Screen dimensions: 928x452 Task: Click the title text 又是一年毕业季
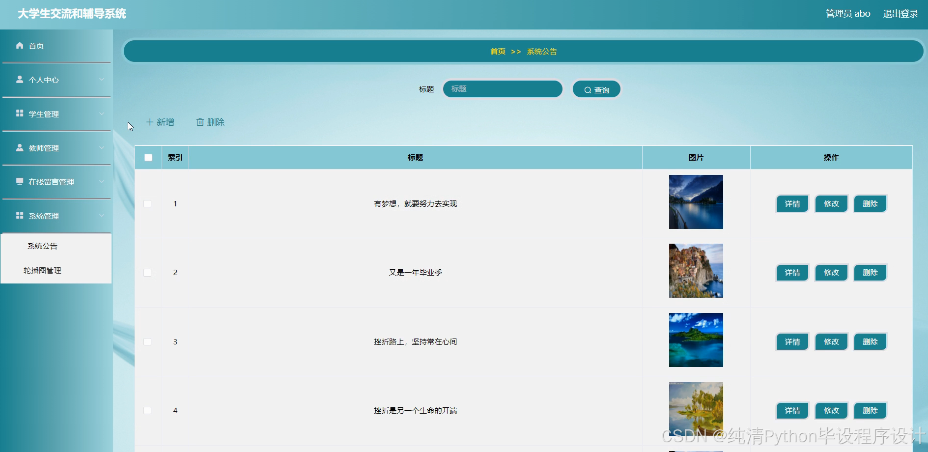coord(416,273)
